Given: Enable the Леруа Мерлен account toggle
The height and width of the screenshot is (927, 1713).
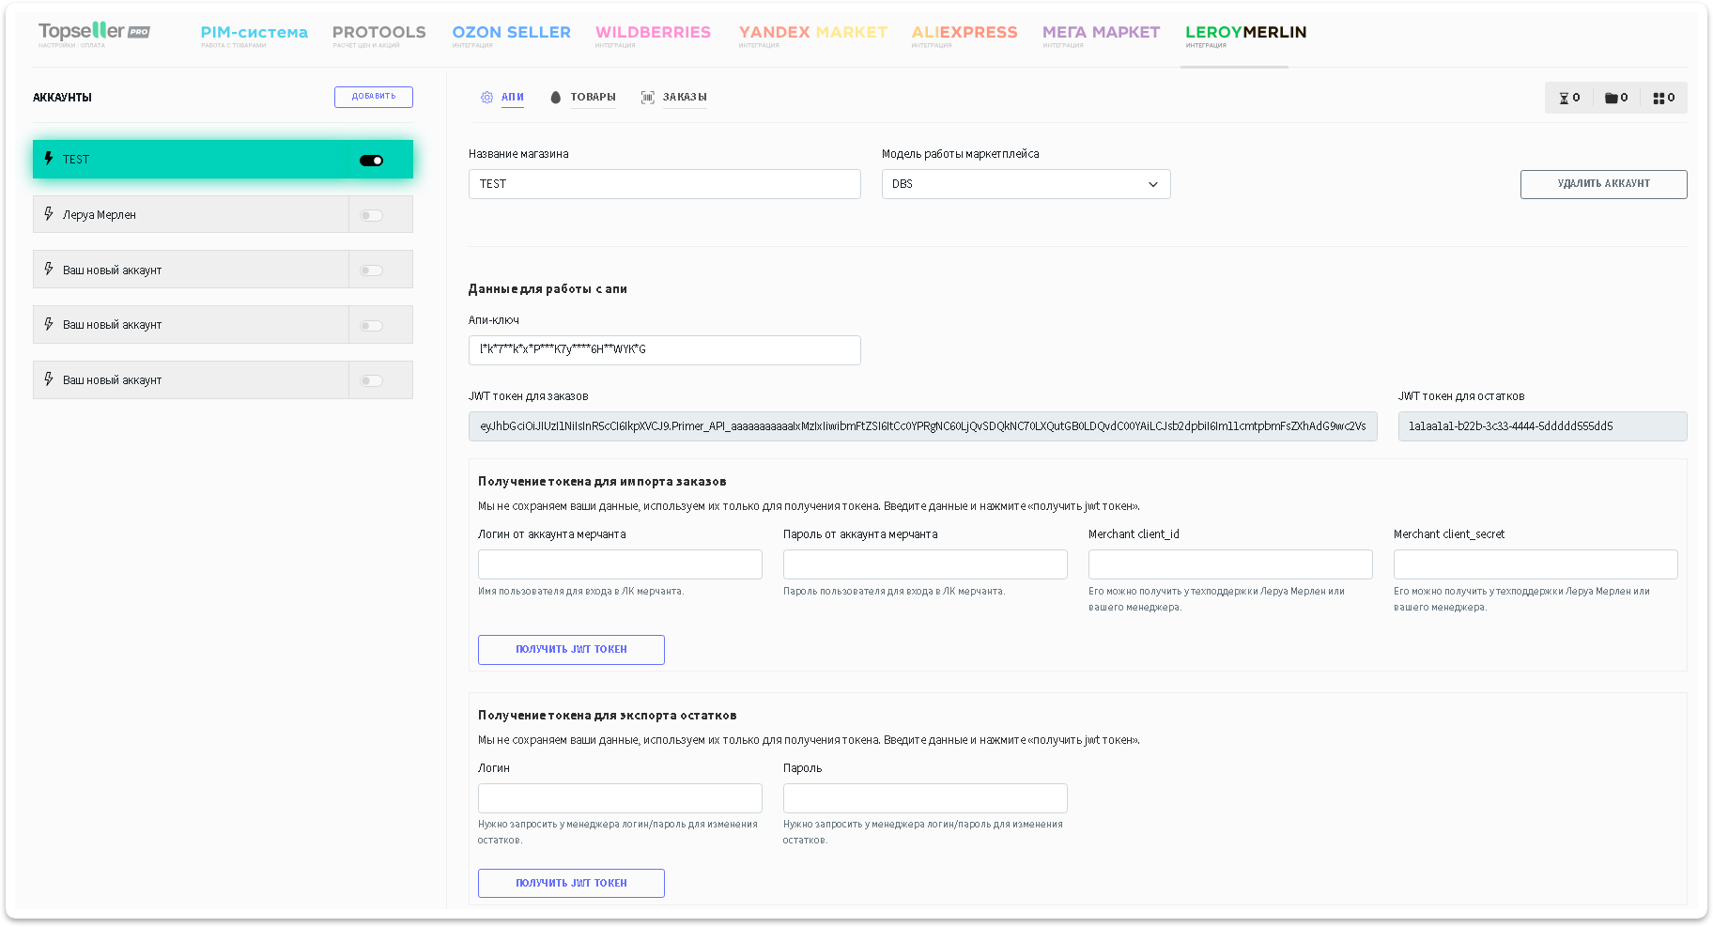Looking at the screenshot, I should coord(372,215).
